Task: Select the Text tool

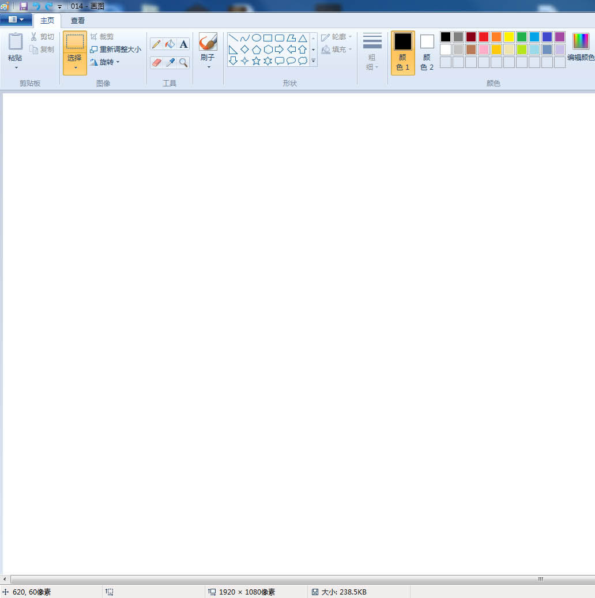Action: click(x=183, y=44)
